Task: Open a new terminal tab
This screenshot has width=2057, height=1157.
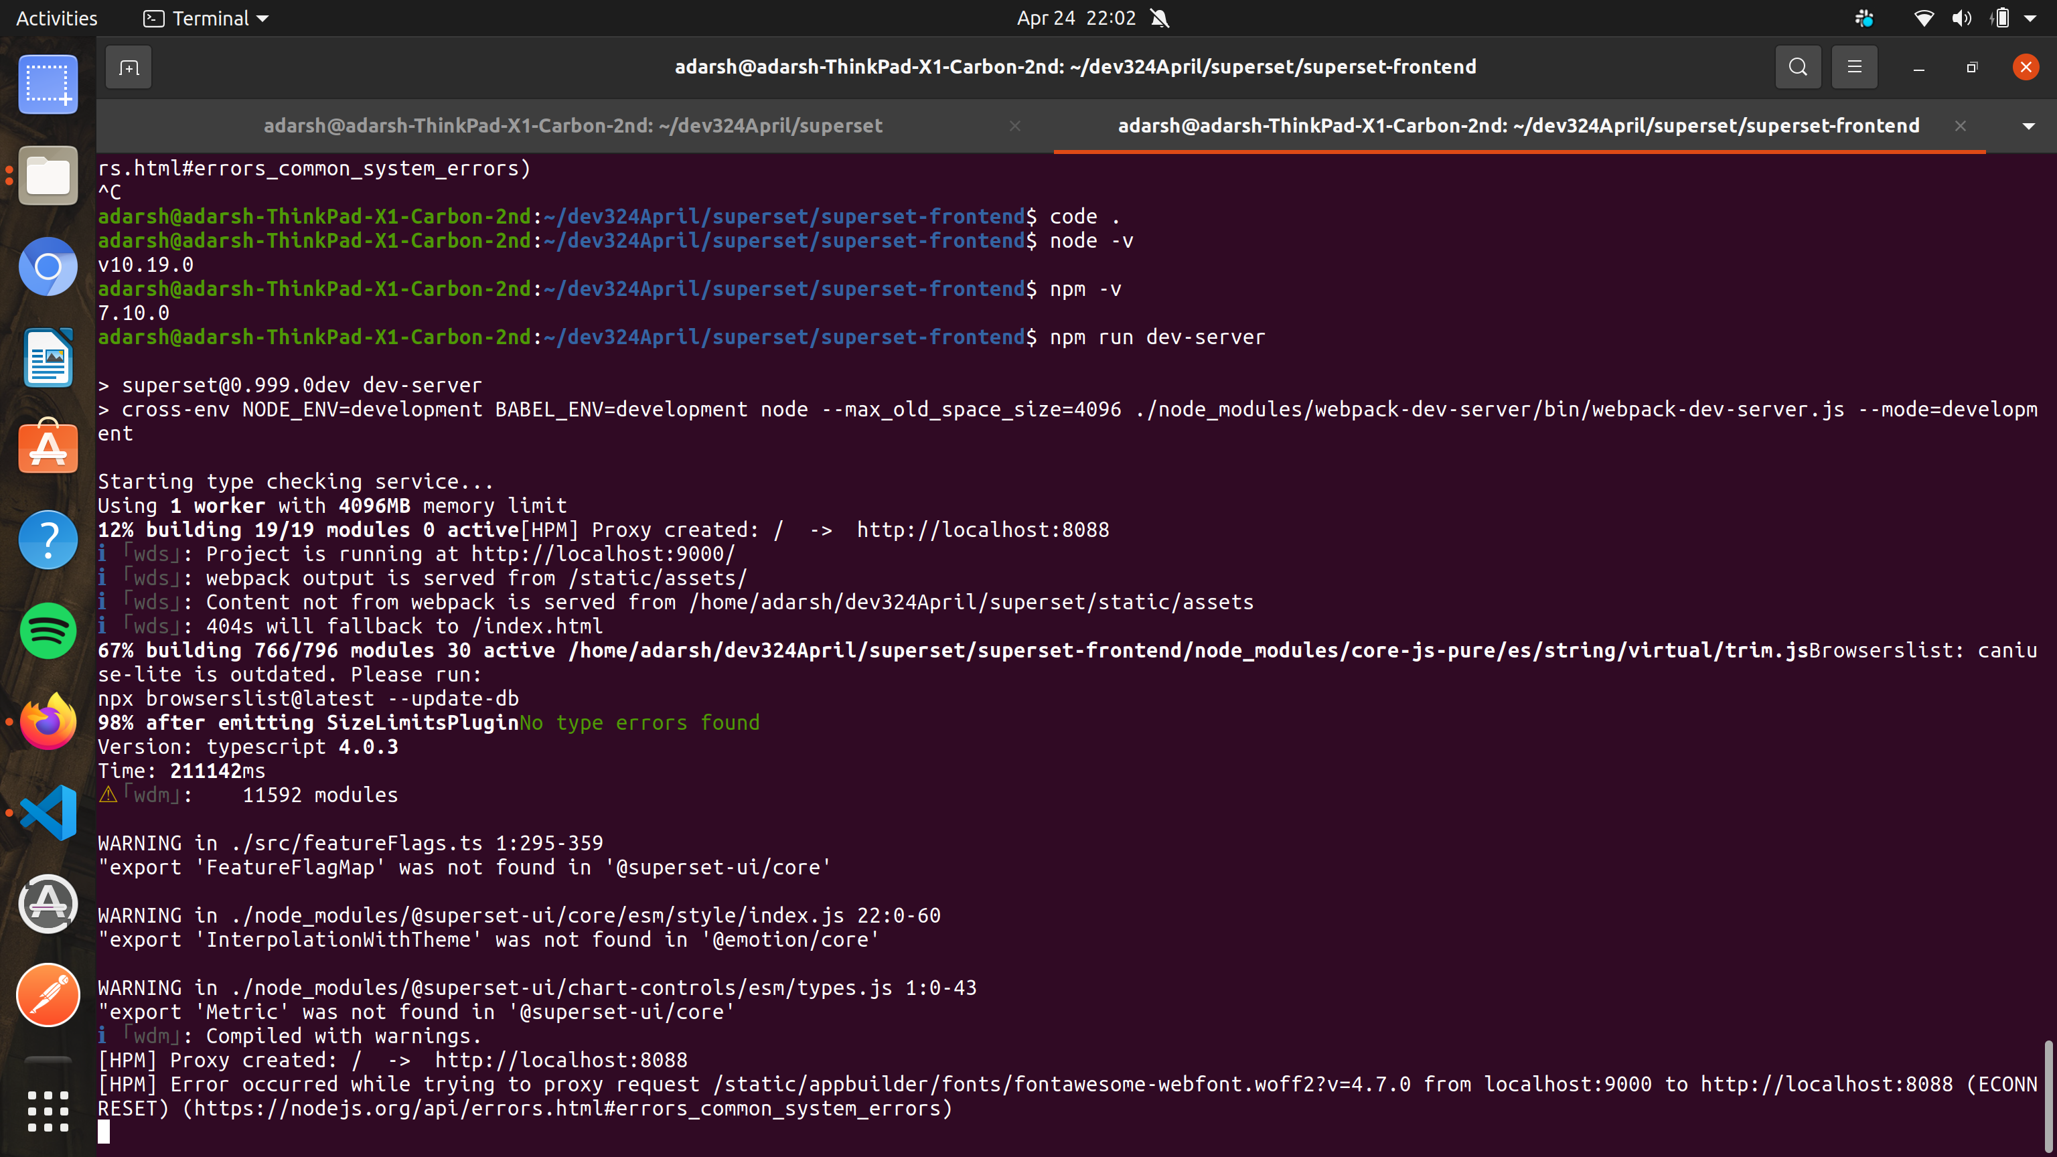Action: (129, 68)
